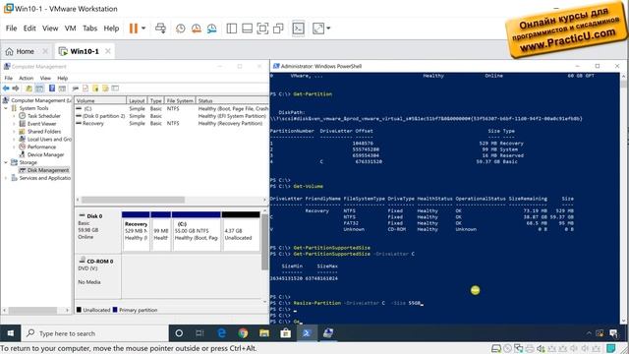Select the 529 MB Recovery partition block
629x354 pixels.
tap(136, 231)
